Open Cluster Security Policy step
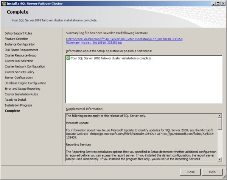 point(19,72)
